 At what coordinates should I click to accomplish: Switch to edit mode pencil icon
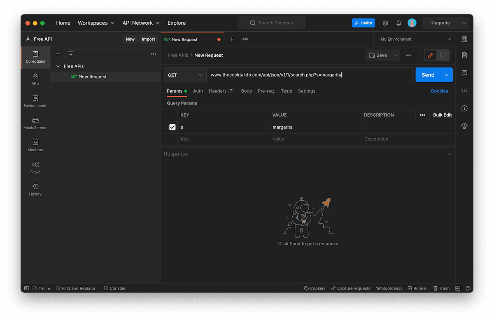[x=431, y=55]
